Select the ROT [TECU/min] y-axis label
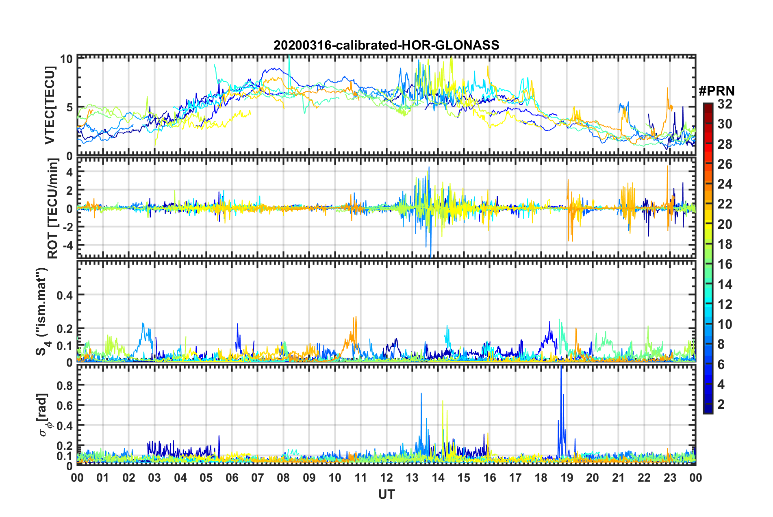Screen dimensions: 773x517 pyautogui.click(x=53, y=209)
